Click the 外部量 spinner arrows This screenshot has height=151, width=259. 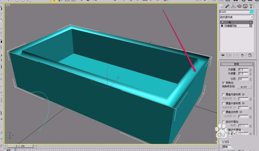point(250,73)
